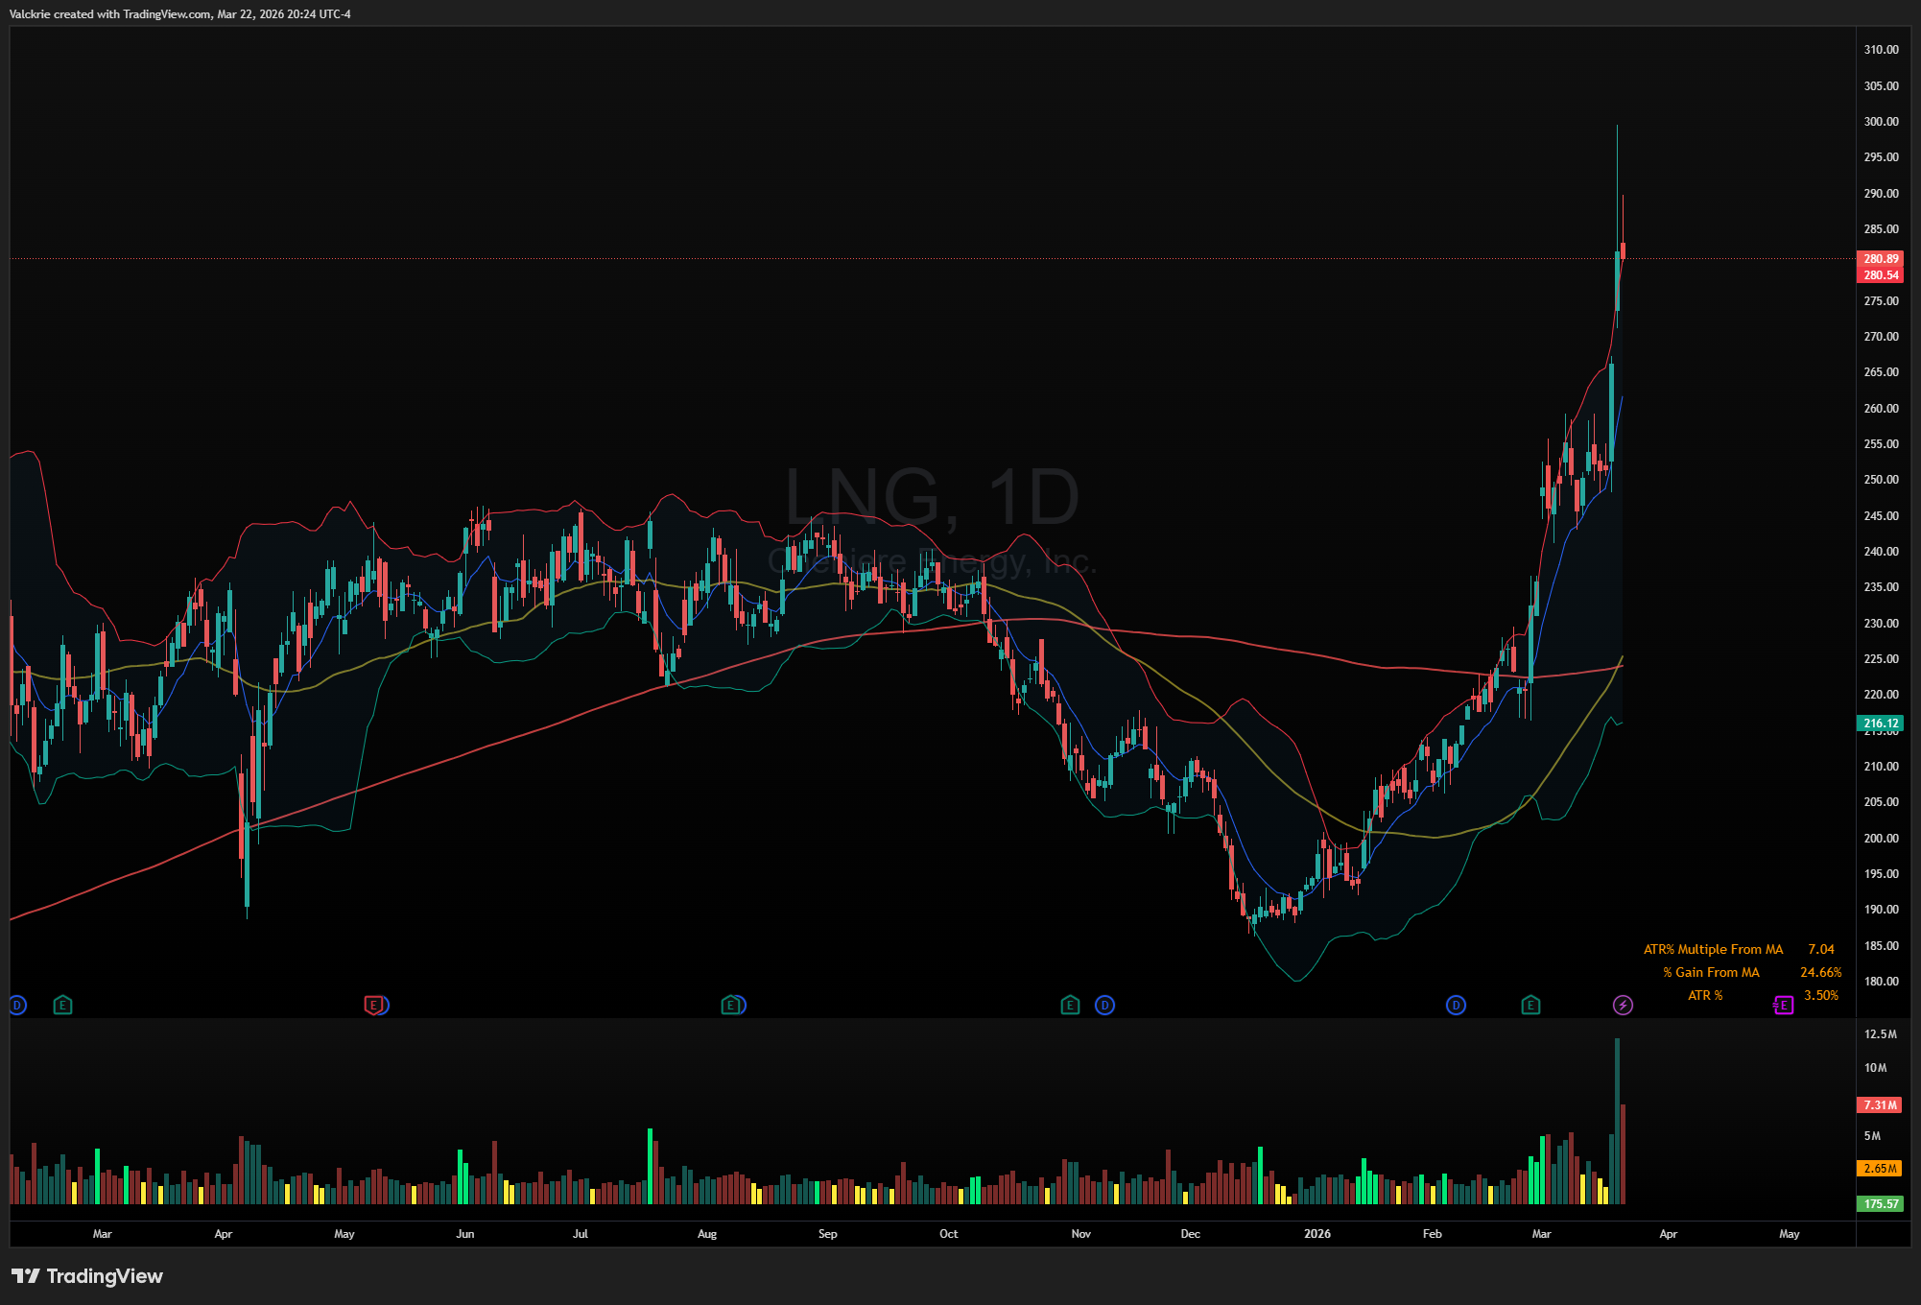
Task: Click the % Gain From MA value 24.66%
Action: pos(1820,972)
